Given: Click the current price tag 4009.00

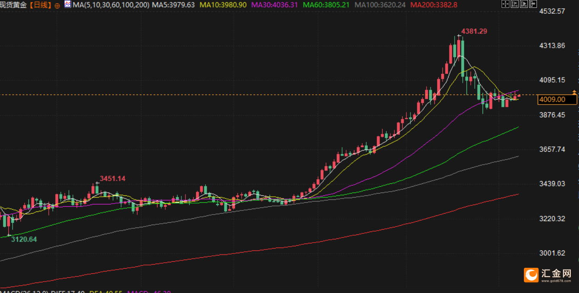Looking at the screenshot, I should pos(558,100).
